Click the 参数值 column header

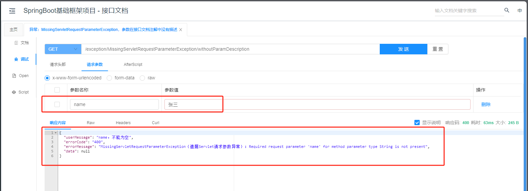(171, 90)
